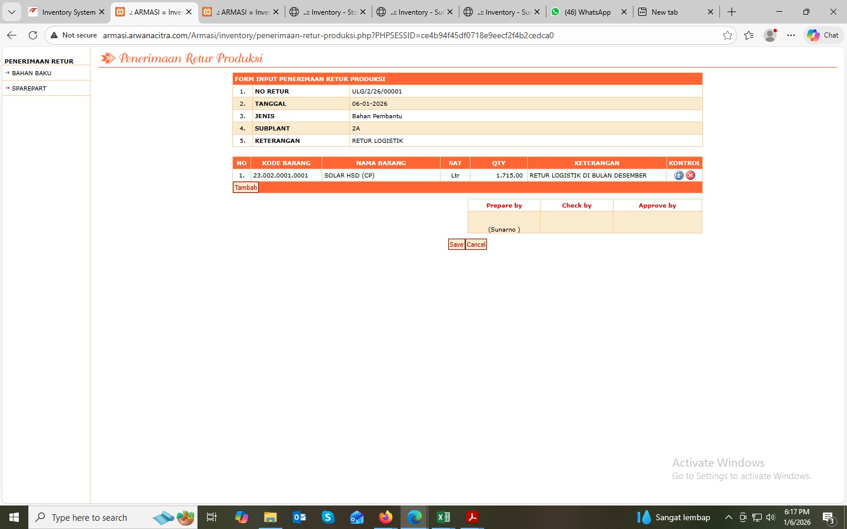Switch to the WhatsApp tab
847x529 pixels.
click(x=587, y=12)
